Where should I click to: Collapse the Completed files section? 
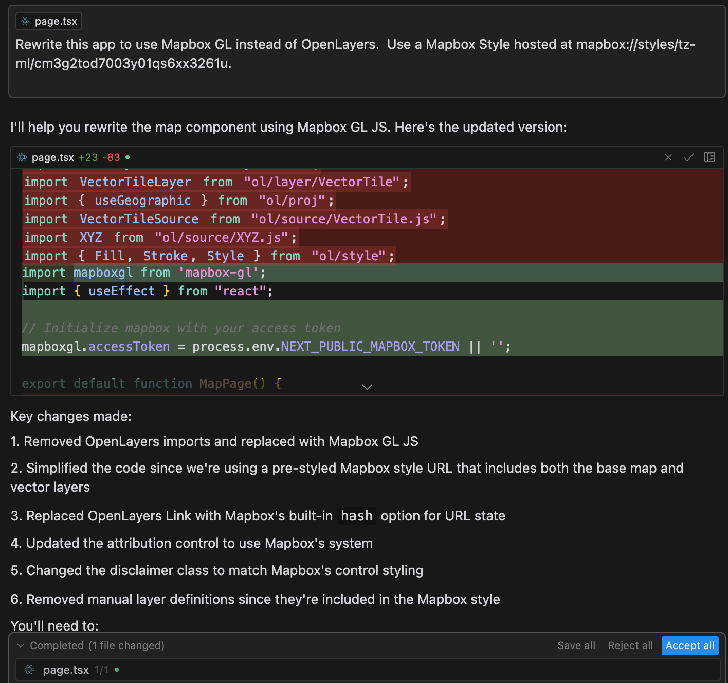21,645
